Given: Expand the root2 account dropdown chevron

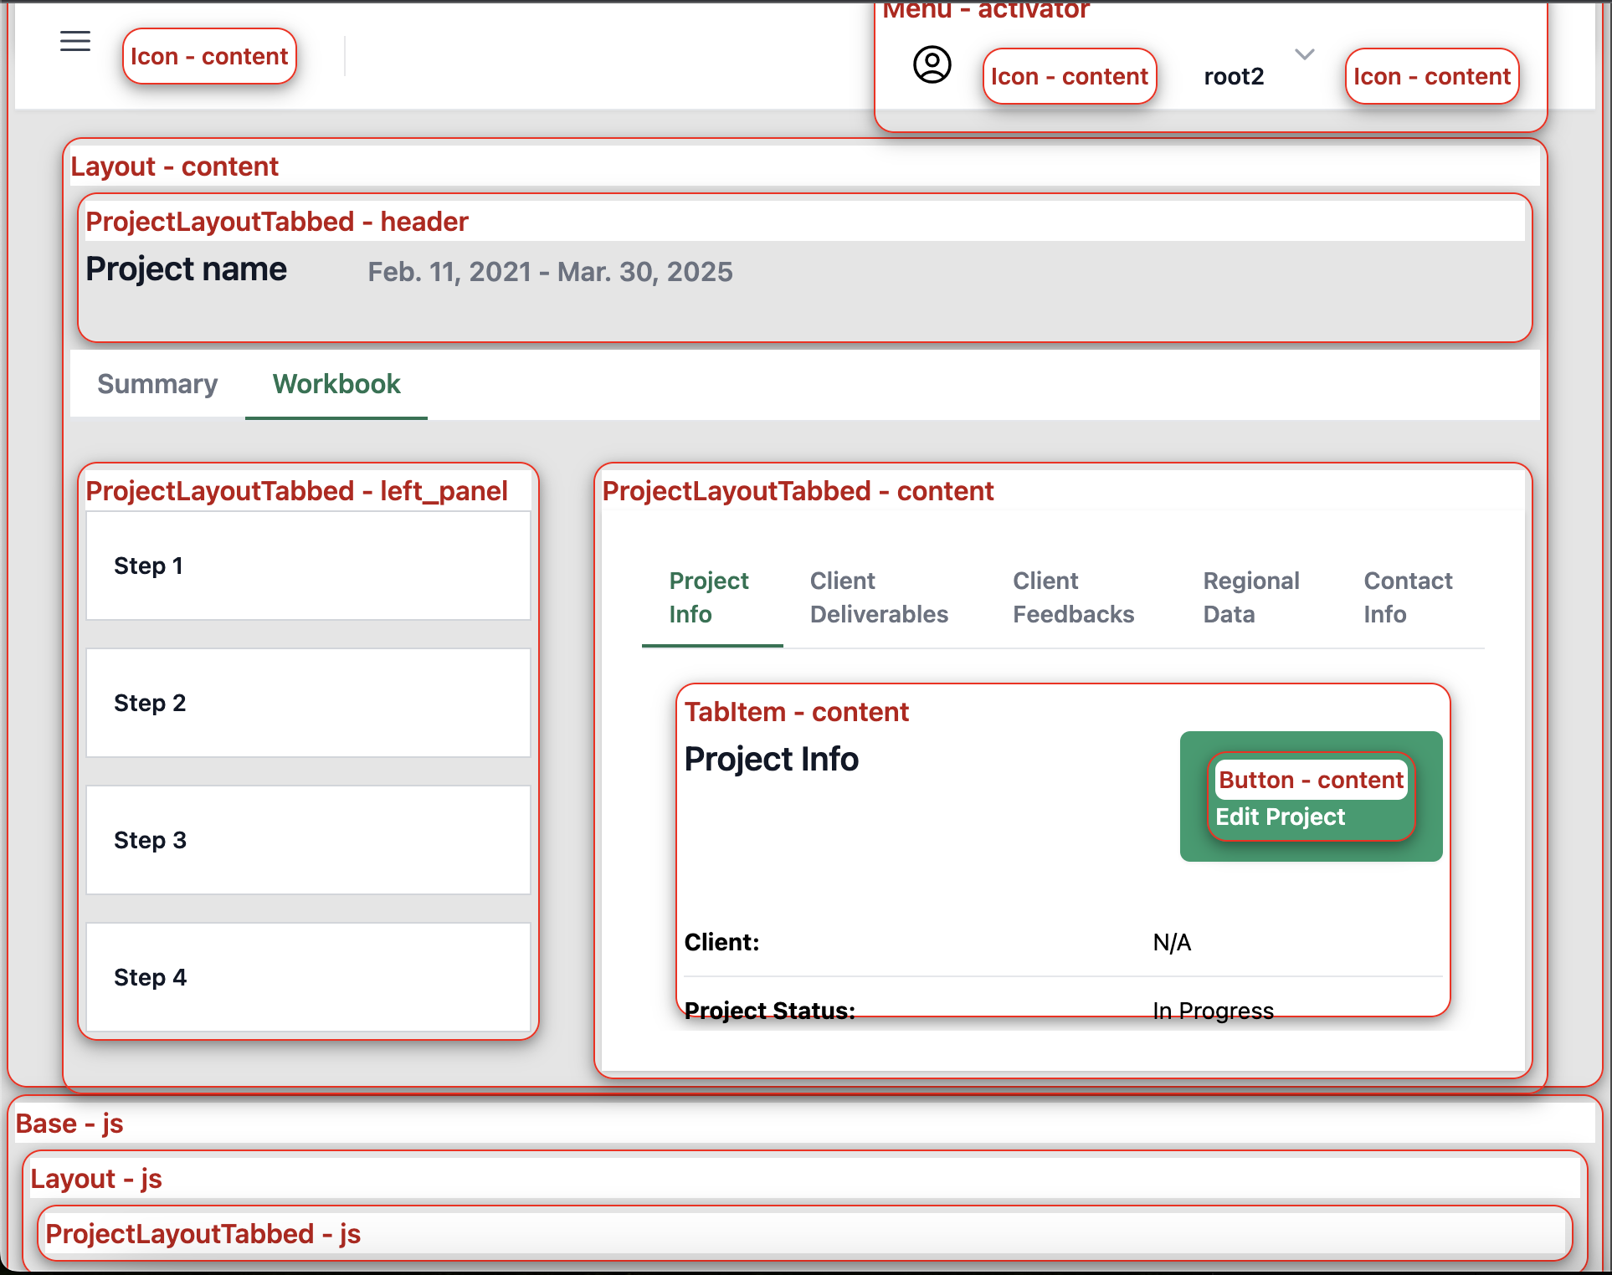Looking at the screenshot, I should point(1303,55).
